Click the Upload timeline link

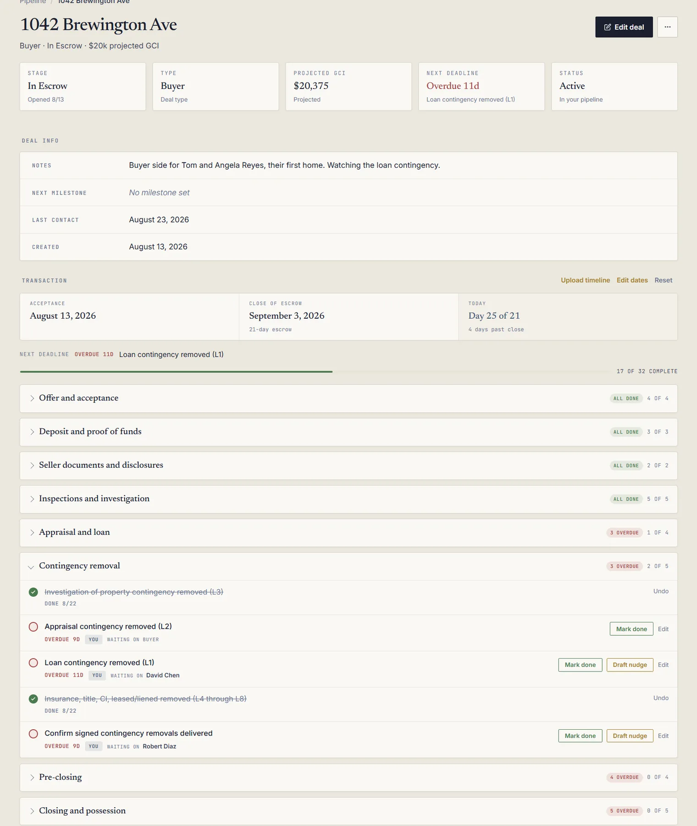coord(585,280)
